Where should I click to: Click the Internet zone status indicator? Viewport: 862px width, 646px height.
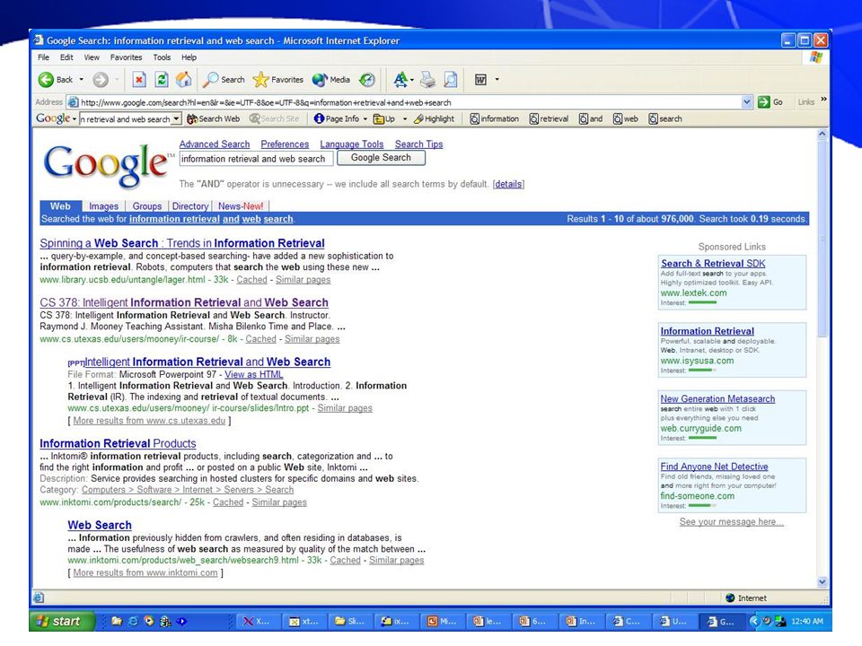[x=746, y=598]
